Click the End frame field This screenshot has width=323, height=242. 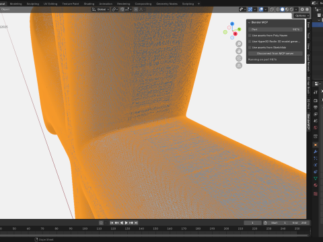click(x=299, y=223)
